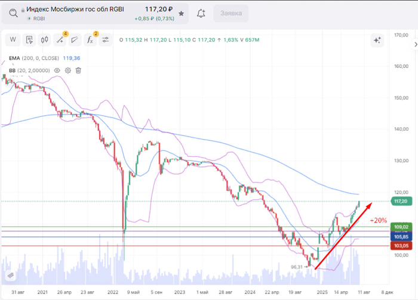The height and width of the screenshot is (300, 418).
Task: Click price axis label 170,00
Action: 401,35
